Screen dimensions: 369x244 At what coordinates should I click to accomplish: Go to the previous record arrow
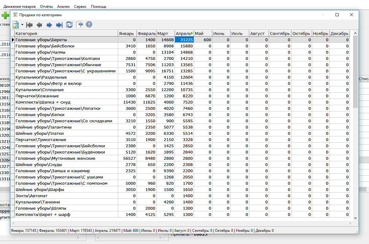pyautogui.click(x=39, y=25)
